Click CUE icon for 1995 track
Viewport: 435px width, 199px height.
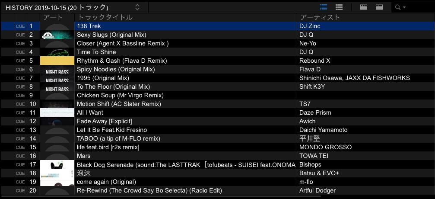point(20,78)
